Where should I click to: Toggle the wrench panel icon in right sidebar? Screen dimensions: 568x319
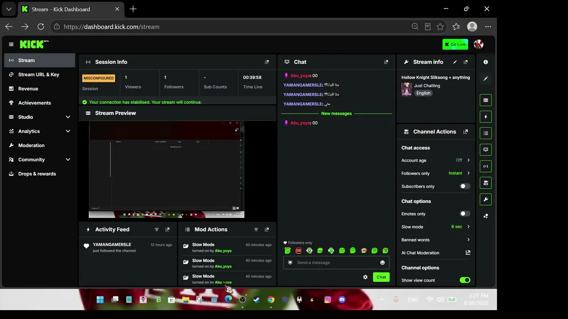(x=486, y=199)
